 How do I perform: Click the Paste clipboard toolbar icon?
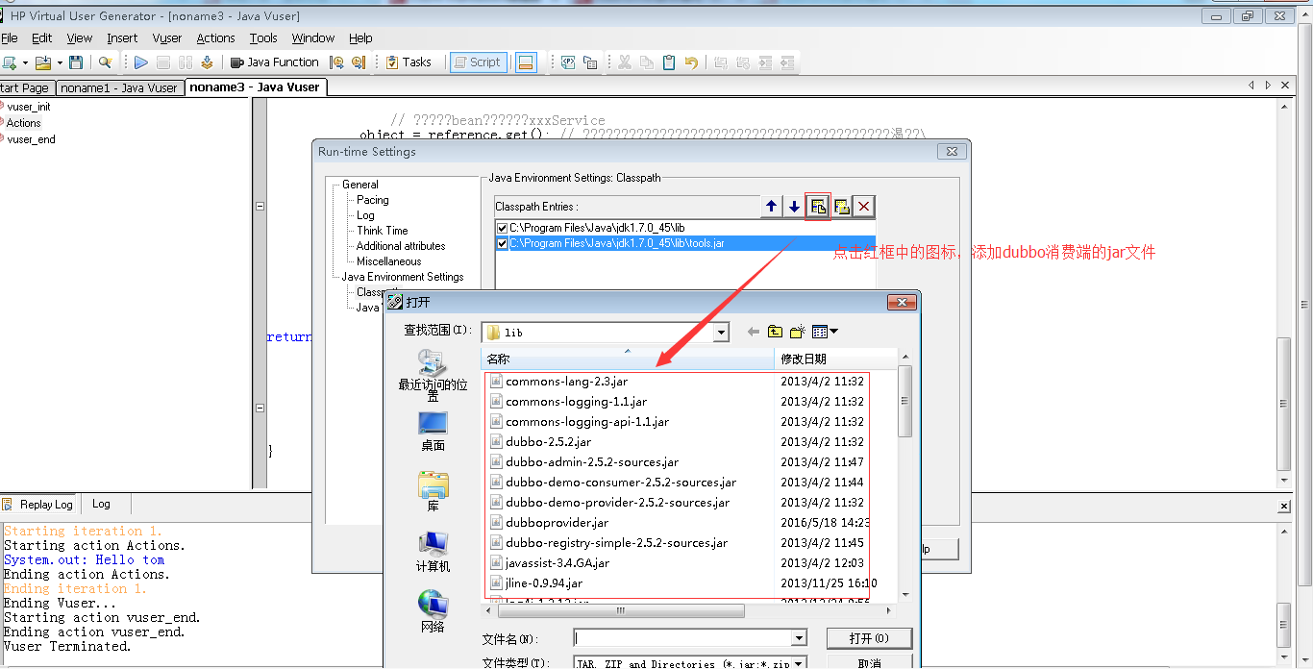pos(669,62)
